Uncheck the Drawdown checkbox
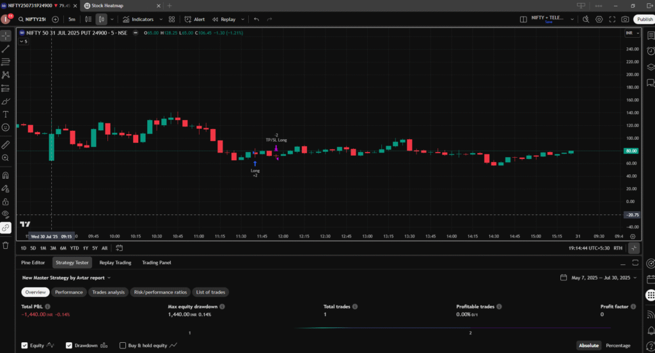Image resolution: width=655 pixels, height=353 pixels. [x=69, y=345]
